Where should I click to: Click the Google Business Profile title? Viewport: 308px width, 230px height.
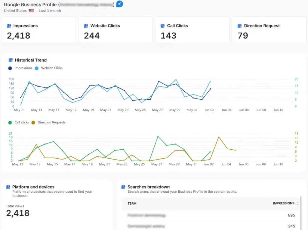[x=30, y=5]
